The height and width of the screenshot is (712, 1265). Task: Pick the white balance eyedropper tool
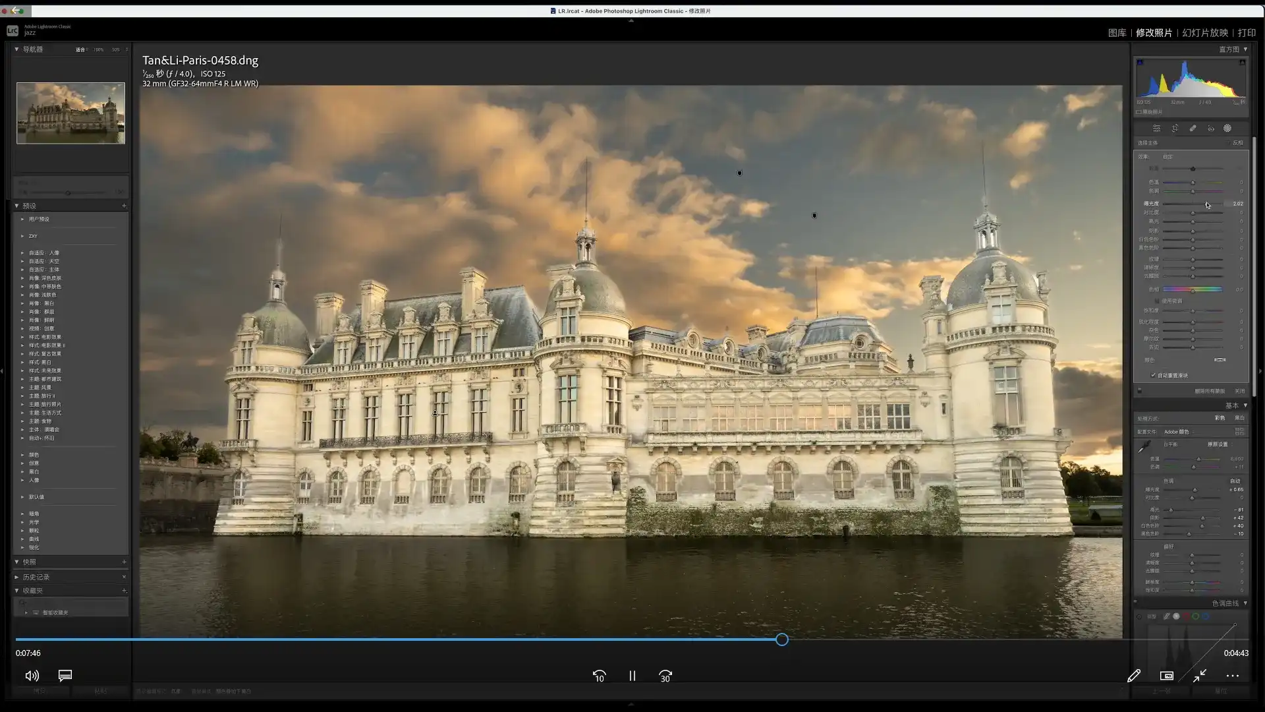1145,447
